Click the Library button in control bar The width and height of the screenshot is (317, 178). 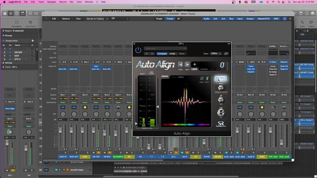(5, 13)
